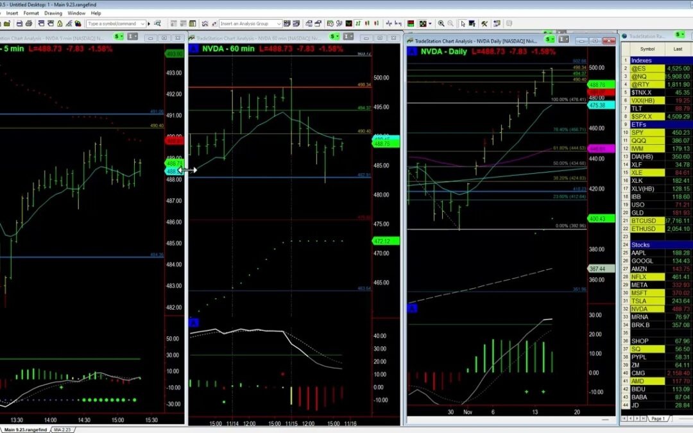Switch to Main 9.23.rangefind workspace tab
This screenshot has height=433, width=693.
tap(25, 429)
